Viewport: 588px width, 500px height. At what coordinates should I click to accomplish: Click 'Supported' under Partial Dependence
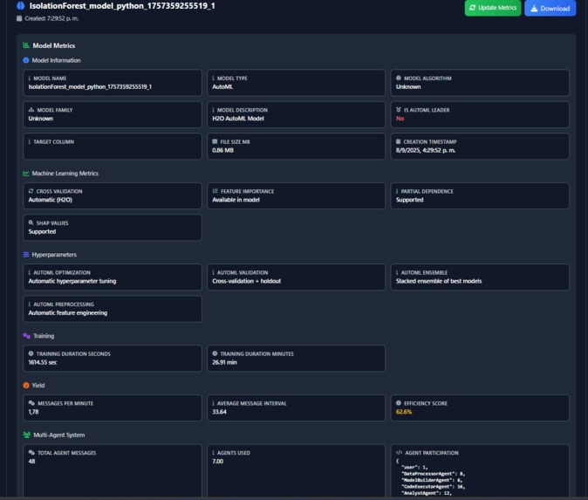[409, 200]
